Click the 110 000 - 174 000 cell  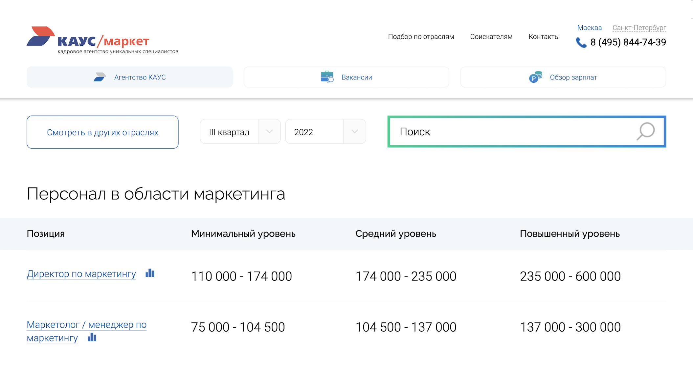tap(241, 276)
